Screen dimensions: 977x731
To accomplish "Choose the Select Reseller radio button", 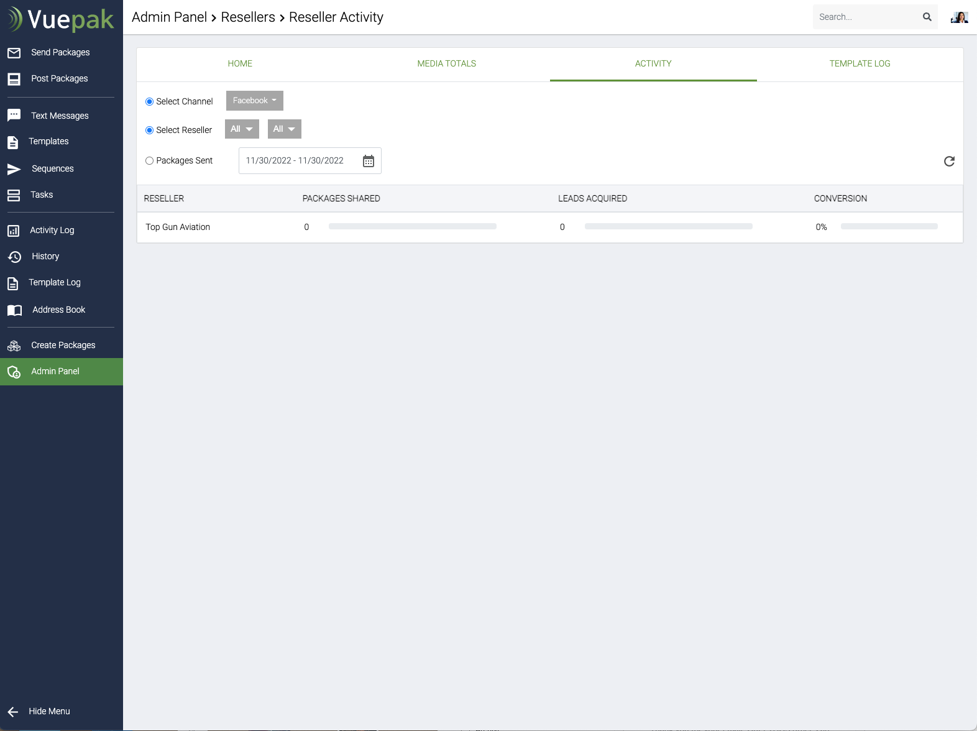I will (149, 131).
